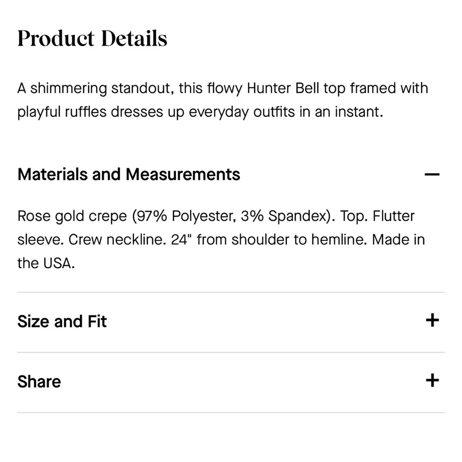This screenshot has width=462, height=462.
Task: Click the plus icon beside Size and Fit
Action: pos(432,321)
